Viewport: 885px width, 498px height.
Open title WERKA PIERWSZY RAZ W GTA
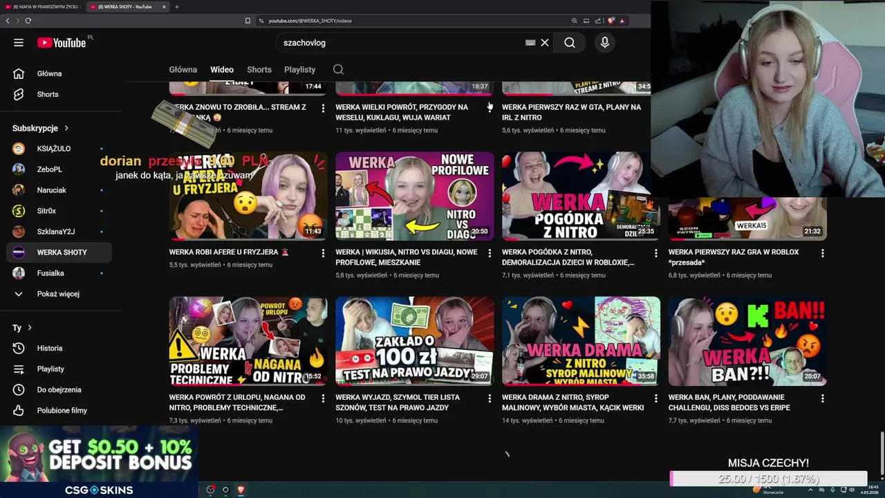pyautogui.click(x=571, y=112)
